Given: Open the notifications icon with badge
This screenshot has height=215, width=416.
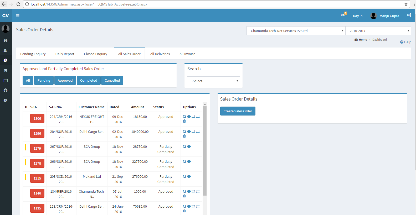Looking at the screenshot, I should pyautogui.click(x=344, y=15).
